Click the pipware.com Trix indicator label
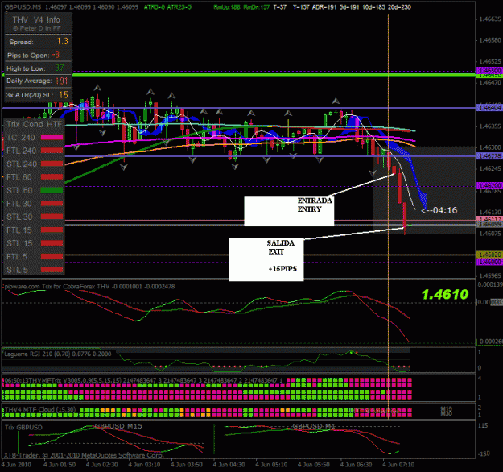Image resolution: width=503 pixels, height=472 pixels. 89,286
